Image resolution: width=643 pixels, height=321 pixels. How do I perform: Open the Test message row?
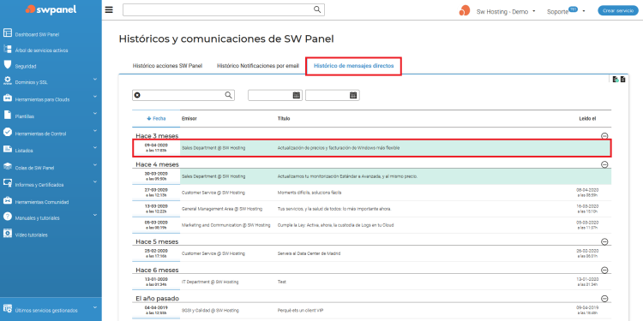pyautogui.click(x=371, y=282)
